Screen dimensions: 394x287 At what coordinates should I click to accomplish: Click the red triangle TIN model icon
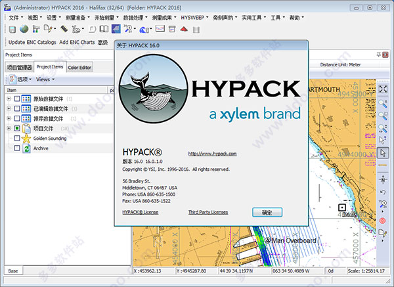[x=184, y=29]
